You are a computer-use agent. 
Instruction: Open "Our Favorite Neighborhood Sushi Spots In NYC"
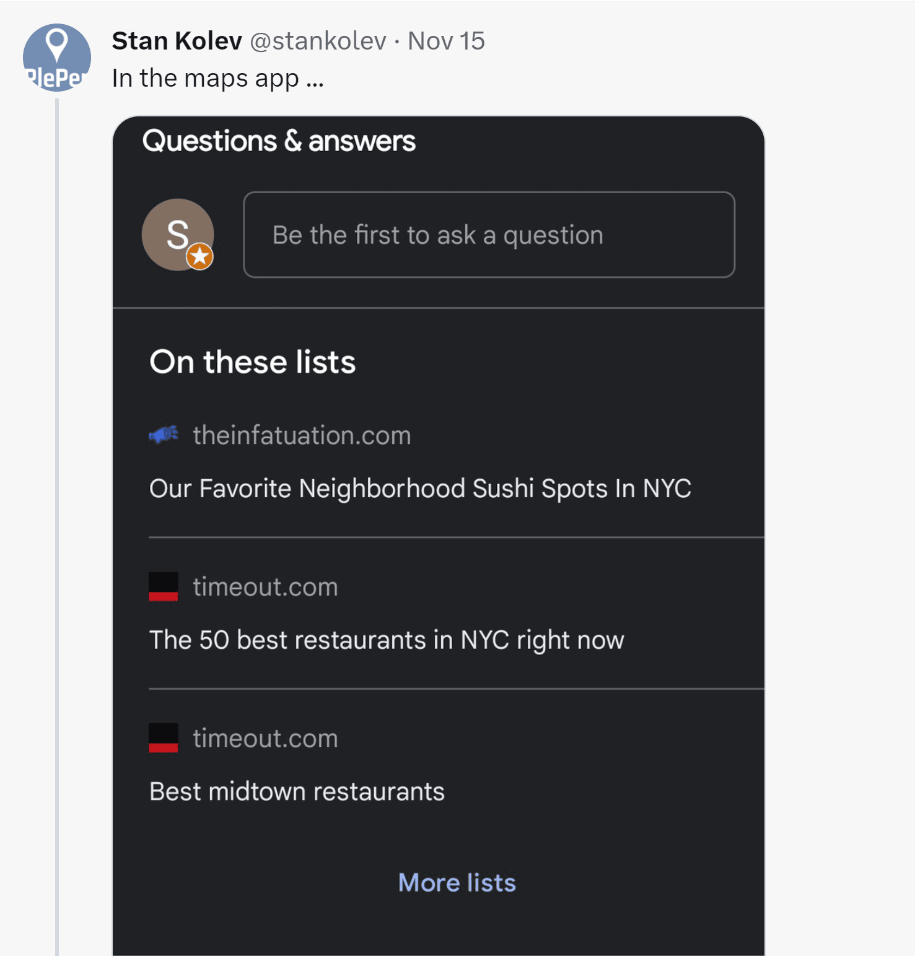(x=420, y=489)
